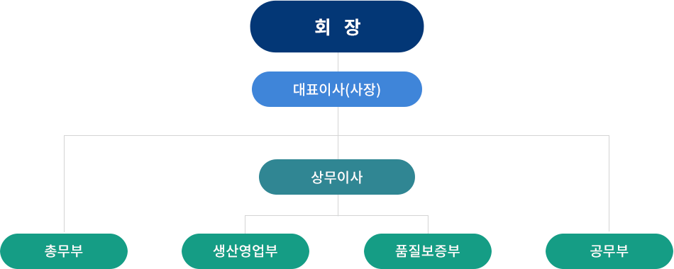Click the connector line between 회장 and 대표이사(사장)
Image resolution: width=674 pixels, height=269 pixels.
pos(338,62)
